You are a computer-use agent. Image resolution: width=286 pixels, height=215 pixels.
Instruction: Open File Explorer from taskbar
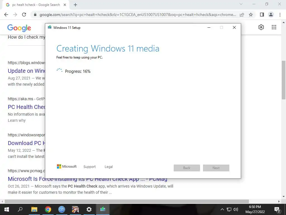tap(34, 209)
